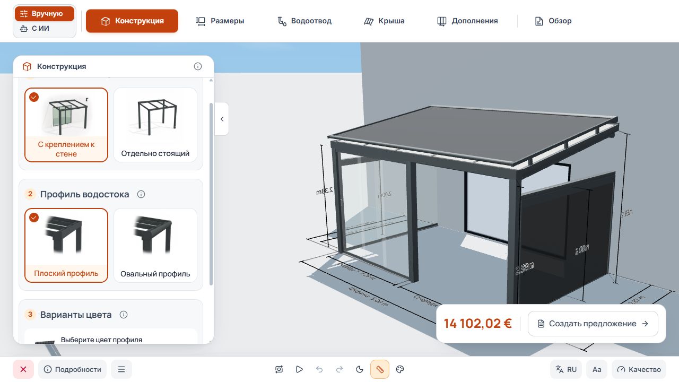Take a screenshot with the camera icon
The image size is (679, 382).
coord(279,369)
